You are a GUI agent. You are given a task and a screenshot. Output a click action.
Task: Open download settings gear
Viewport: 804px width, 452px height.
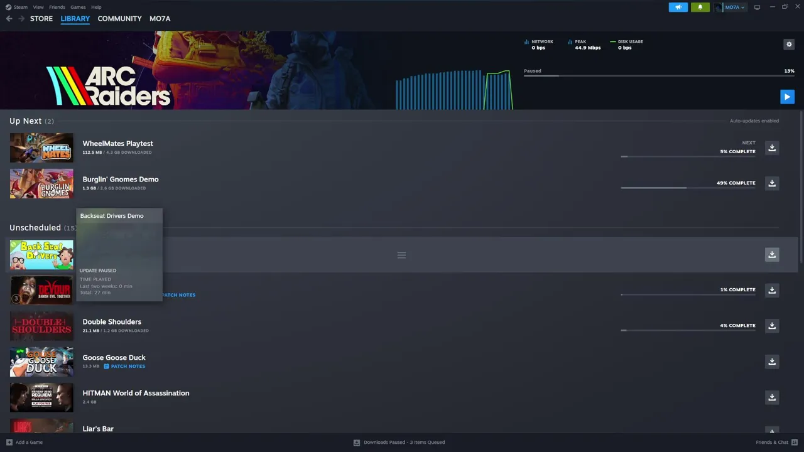[789, 44]
